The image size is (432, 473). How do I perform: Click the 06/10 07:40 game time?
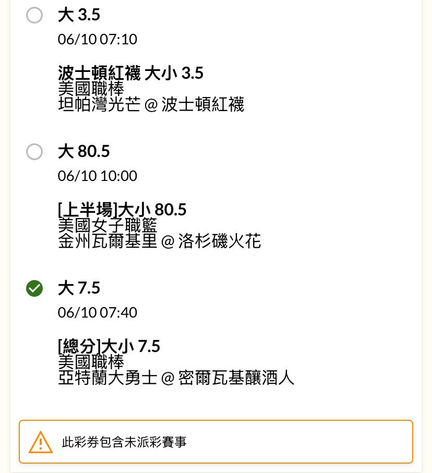point(98,312)
